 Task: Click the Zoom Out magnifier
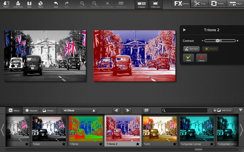click(x=95, y=4)
